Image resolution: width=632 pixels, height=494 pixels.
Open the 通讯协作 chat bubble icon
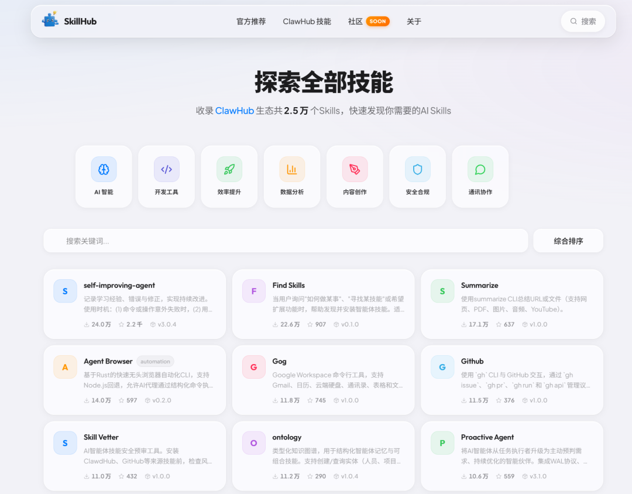(x=480, y=169)
